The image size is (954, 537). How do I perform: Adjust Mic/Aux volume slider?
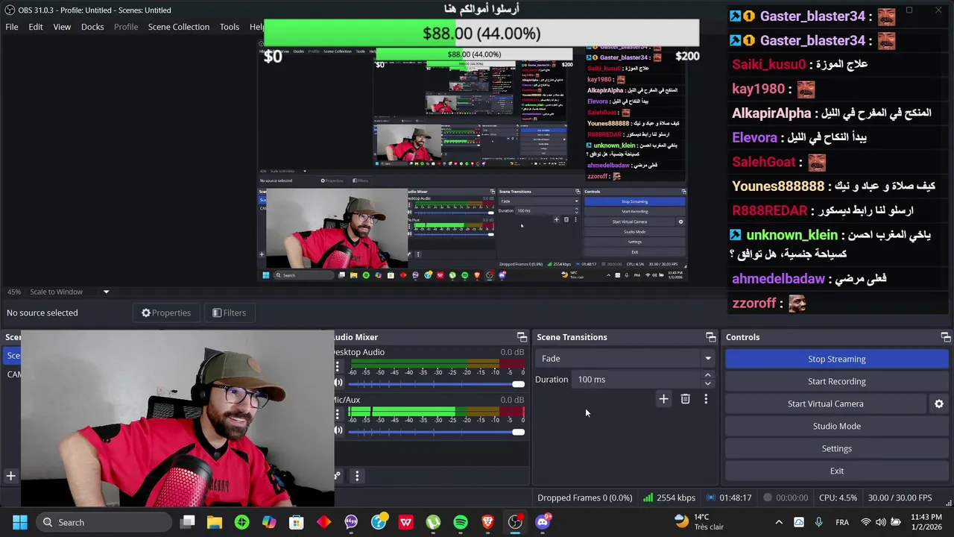click(x=437, y=432)
